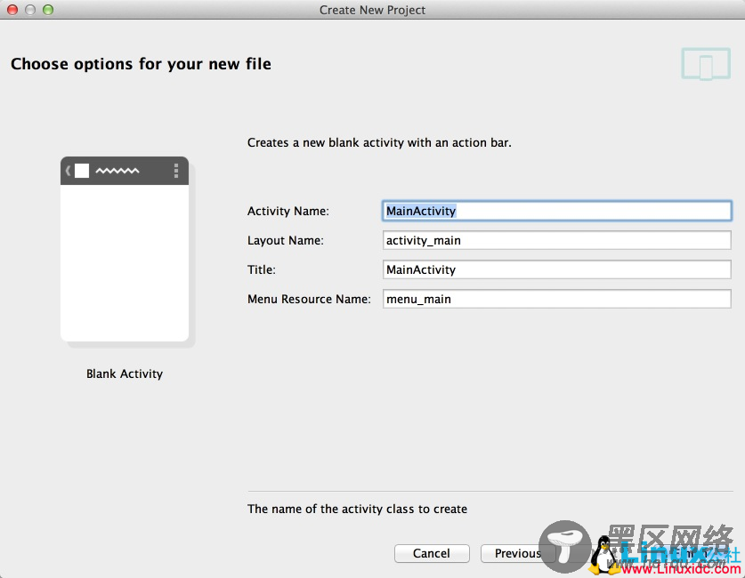
Task: Click the "Choose options for your new file" heading
Action: click(x=142, y=64)
